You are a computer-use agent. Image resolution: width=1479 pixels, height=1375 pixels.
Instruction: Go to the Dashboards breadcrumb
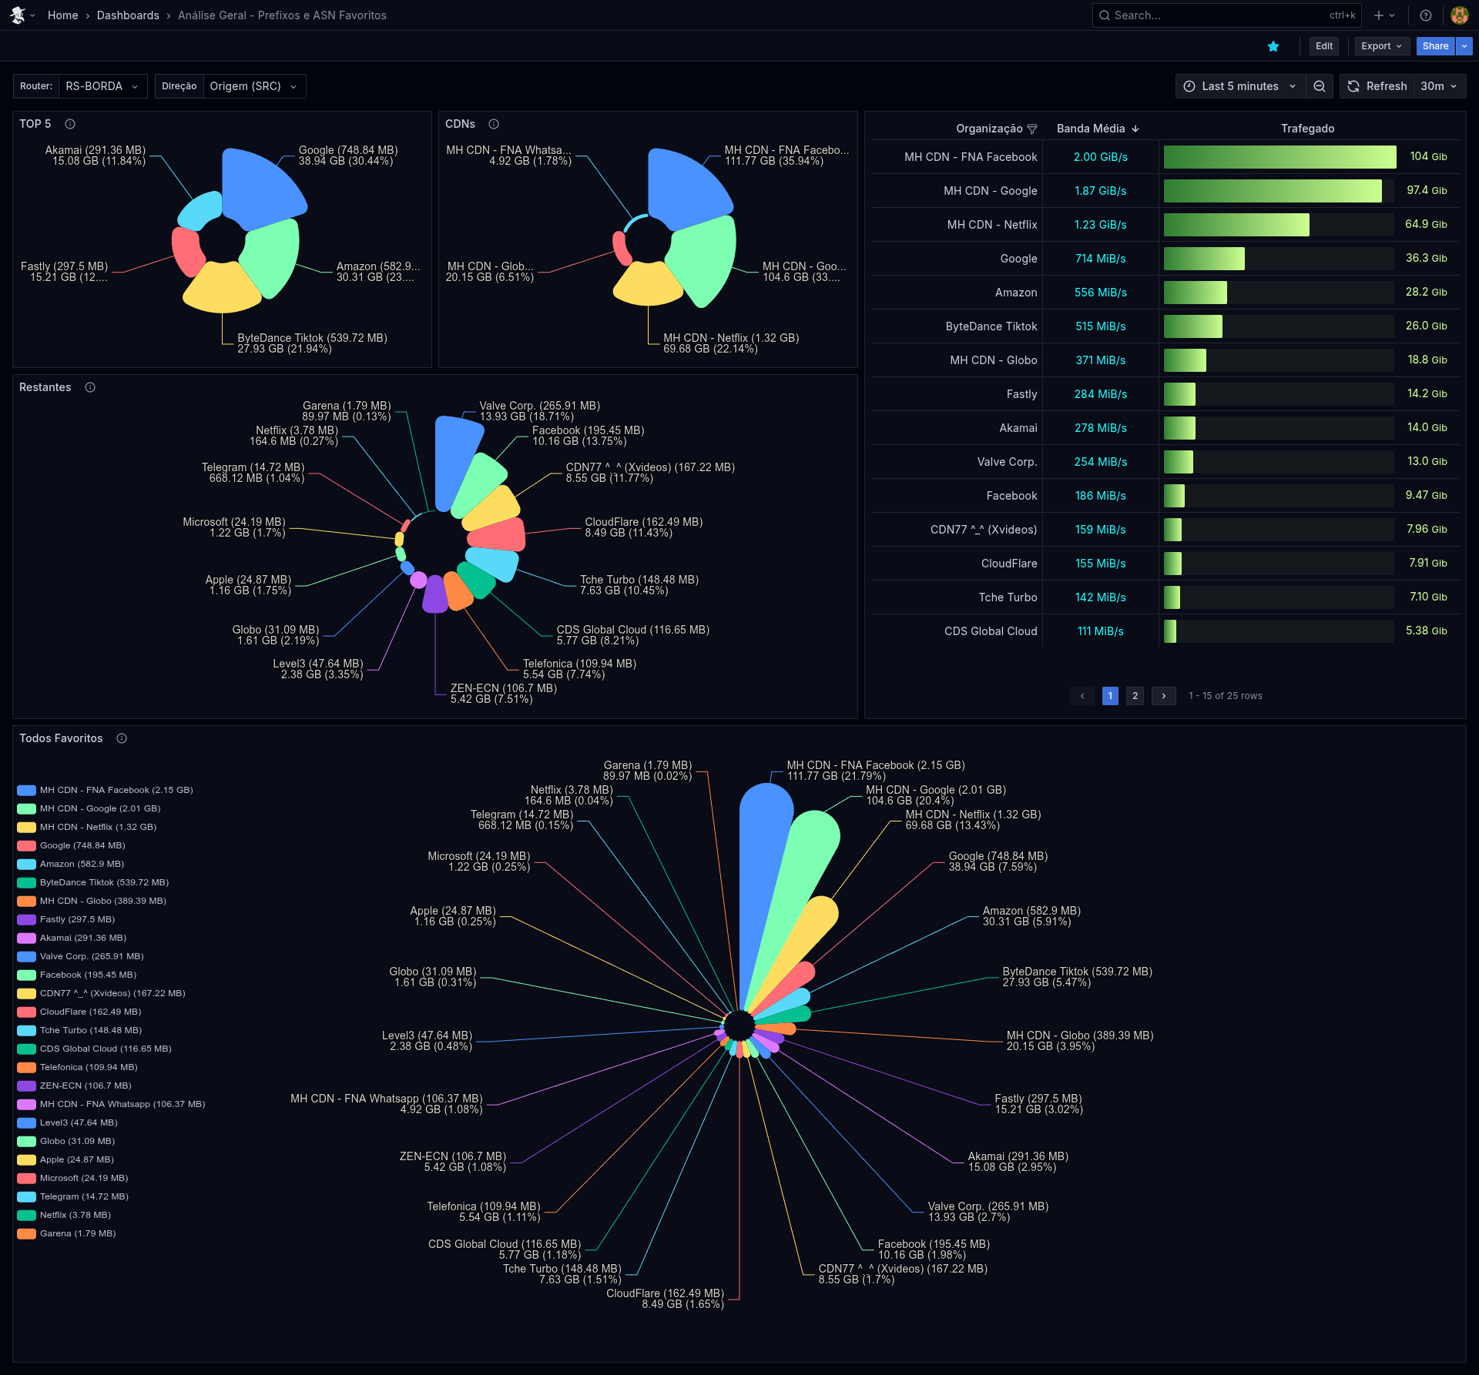click(128, 15)
